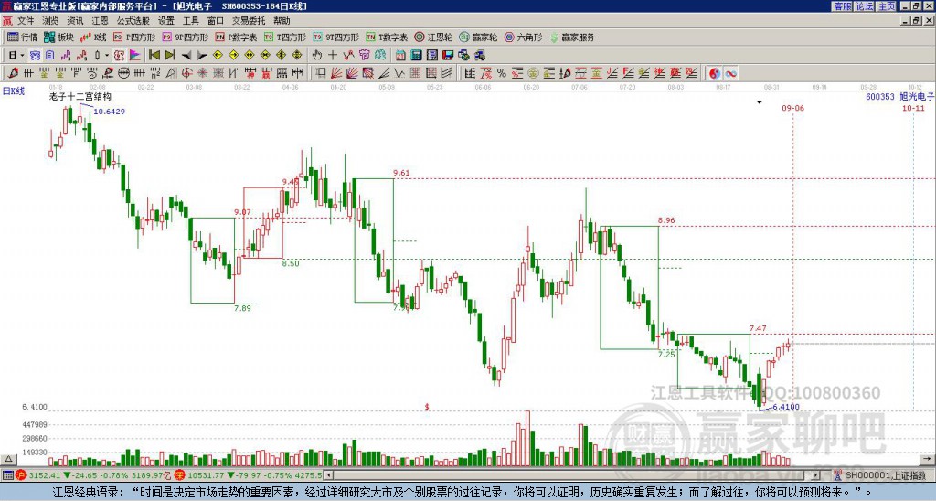Click the 10.6429 high price label

(110, 112)
